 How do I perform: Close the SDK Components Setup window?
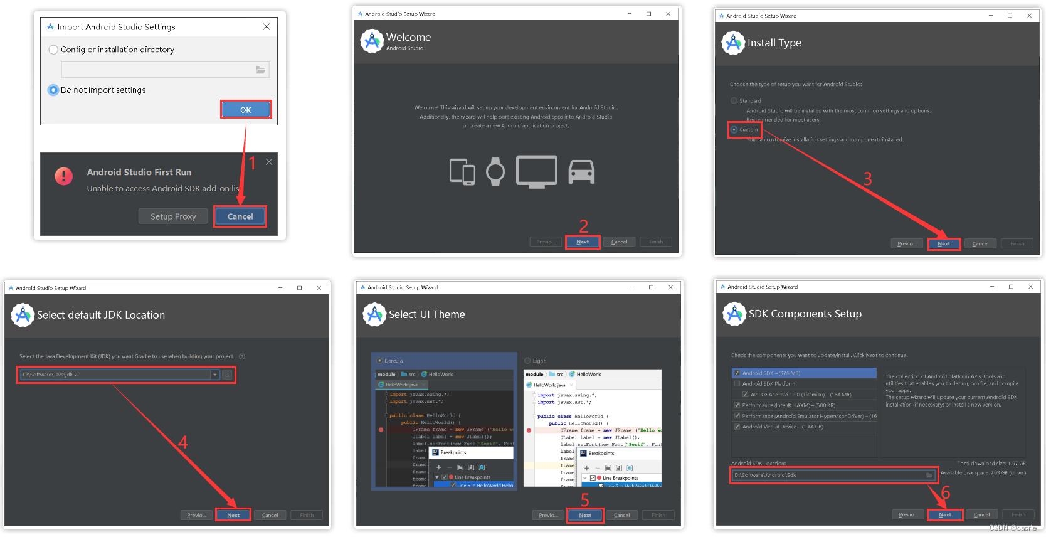tap(1031, 287)
